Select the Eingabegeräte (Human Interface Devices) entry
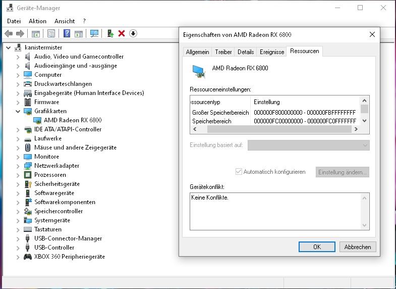Screen dimensions: 396x289 click(89, 93)
